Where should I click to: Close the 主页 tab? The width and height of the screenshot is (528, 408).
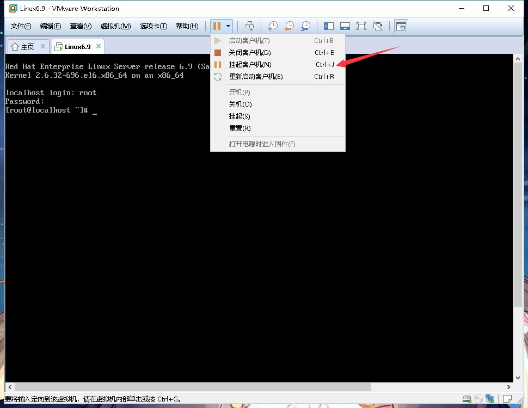click(43, 46)
